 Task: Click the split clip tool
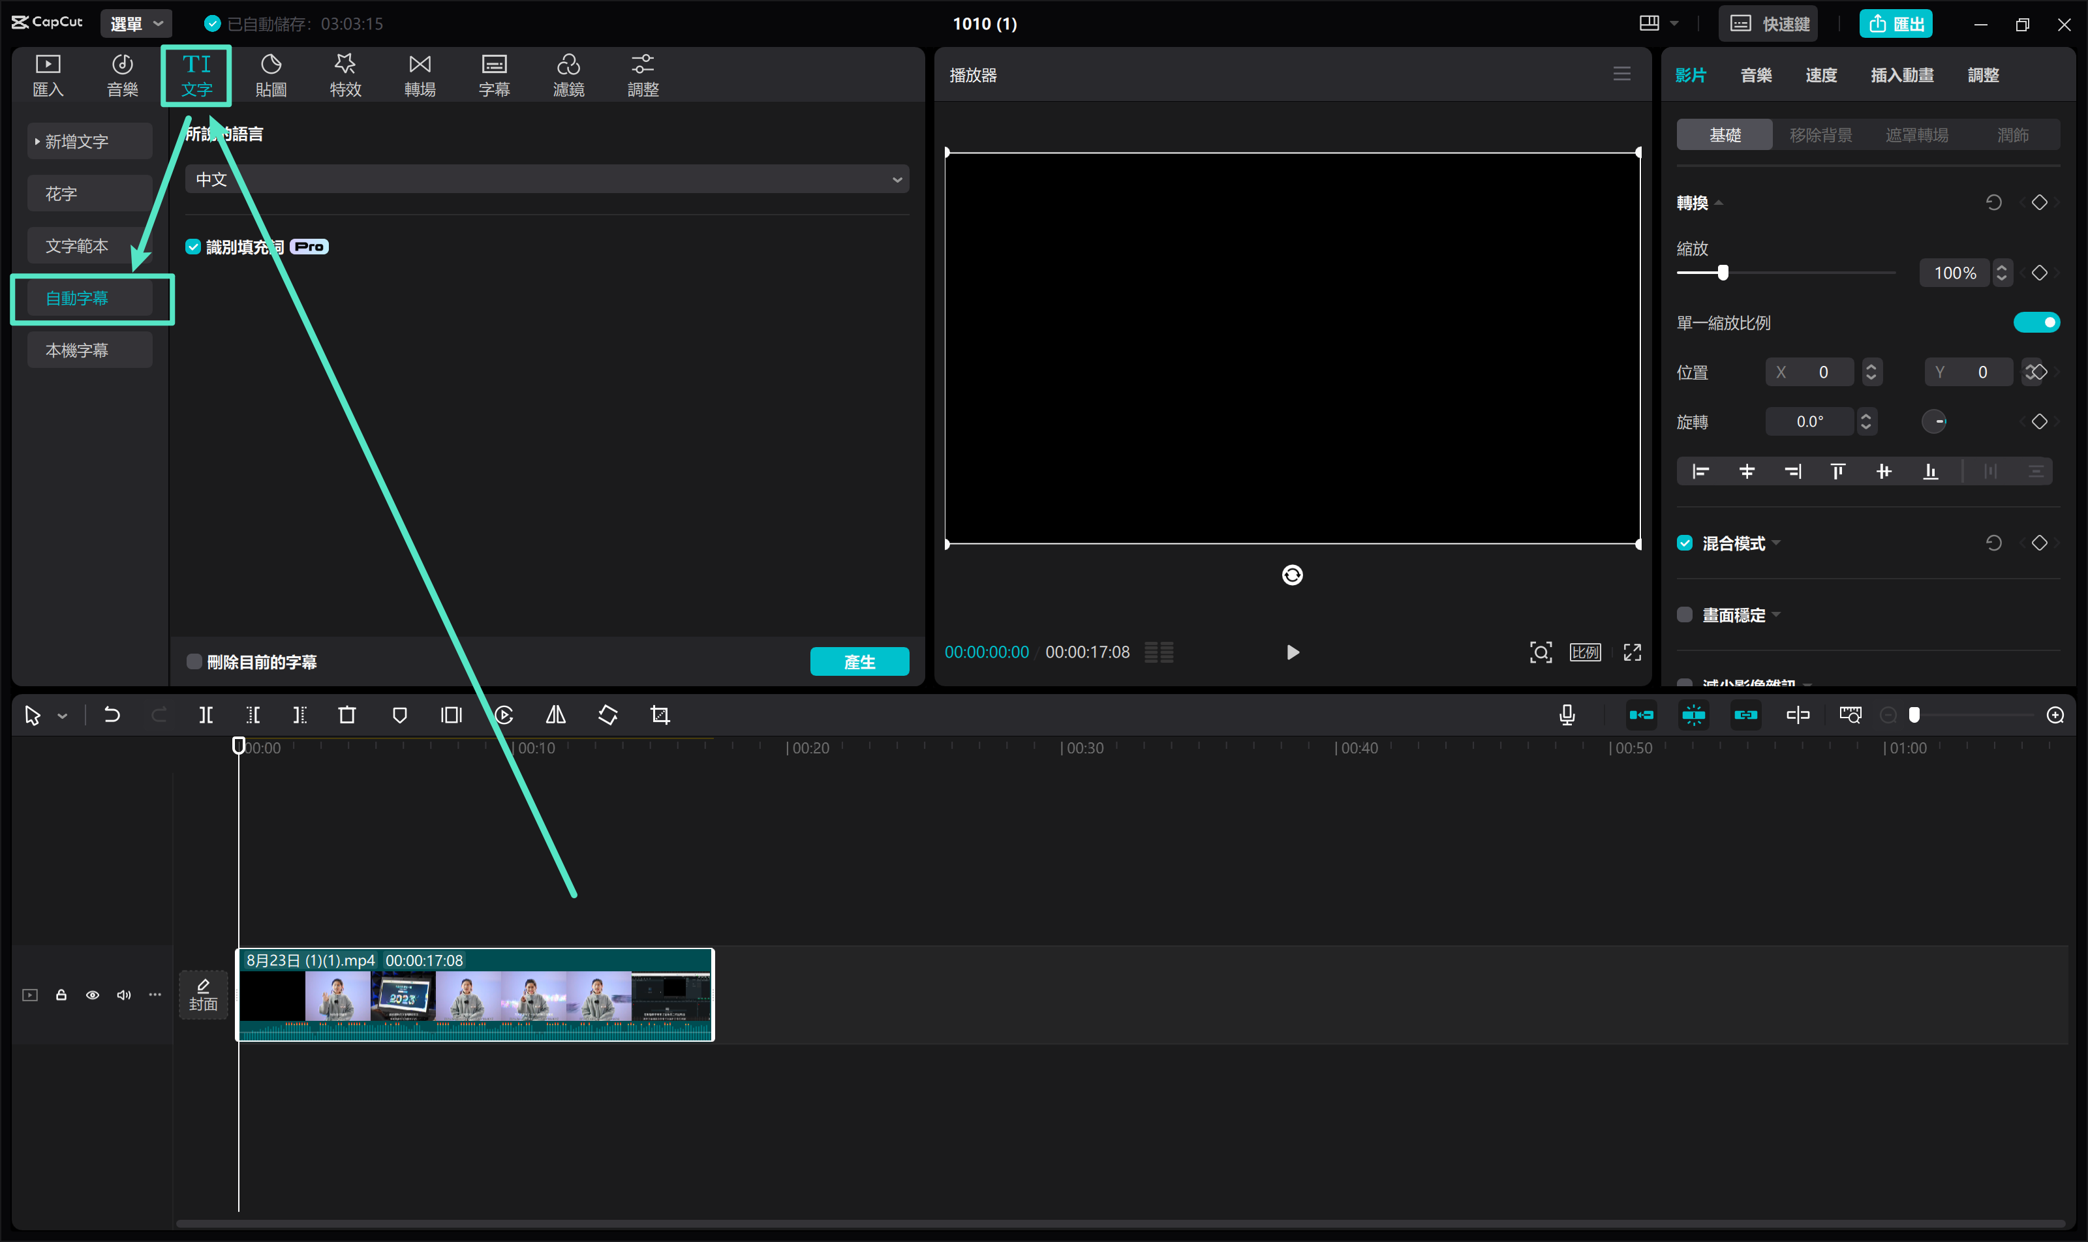[x=206, y=715]
